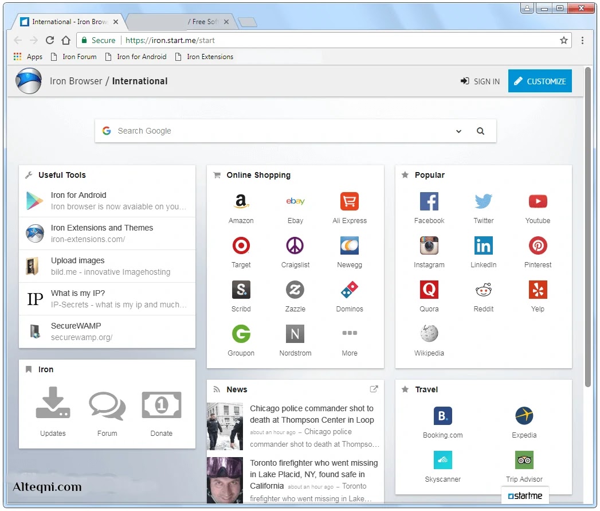Click the CUSTOMIZE button

click(539, 81)
